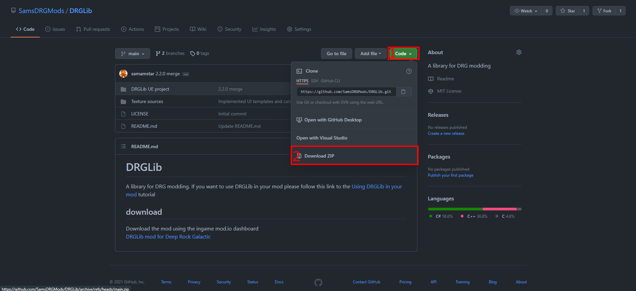636x291 pixels.
Task: Open the Watch notifications dropdown
Action: 526,11
